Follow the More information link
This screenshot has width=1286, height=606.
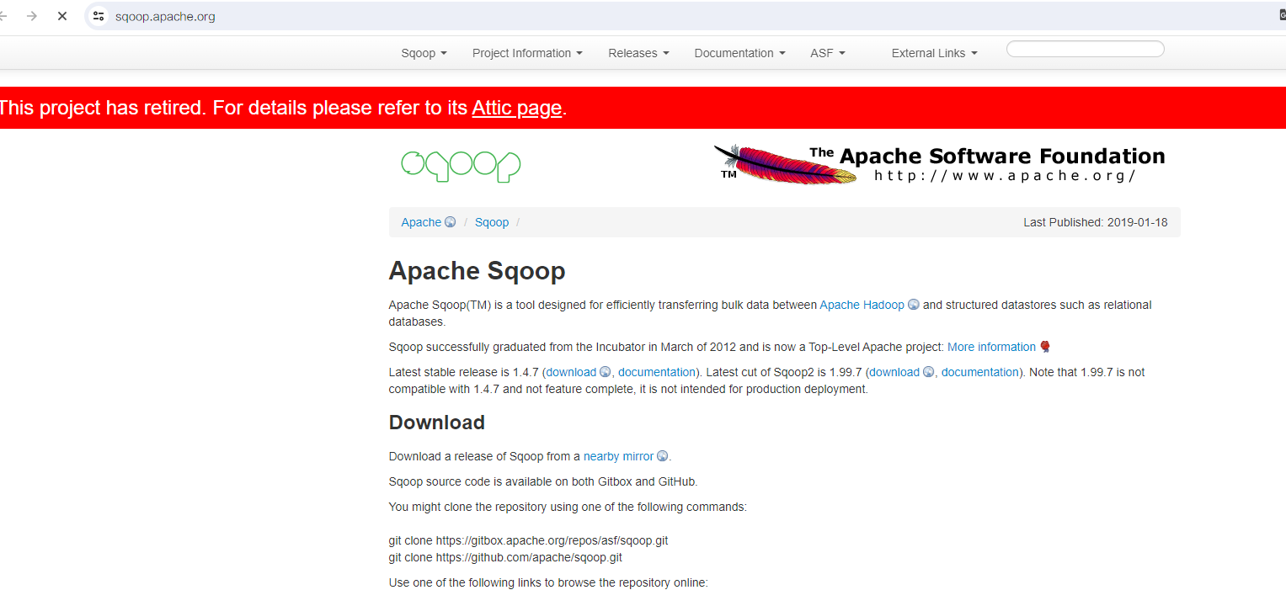pyautogui.click(x=991, y=347)
